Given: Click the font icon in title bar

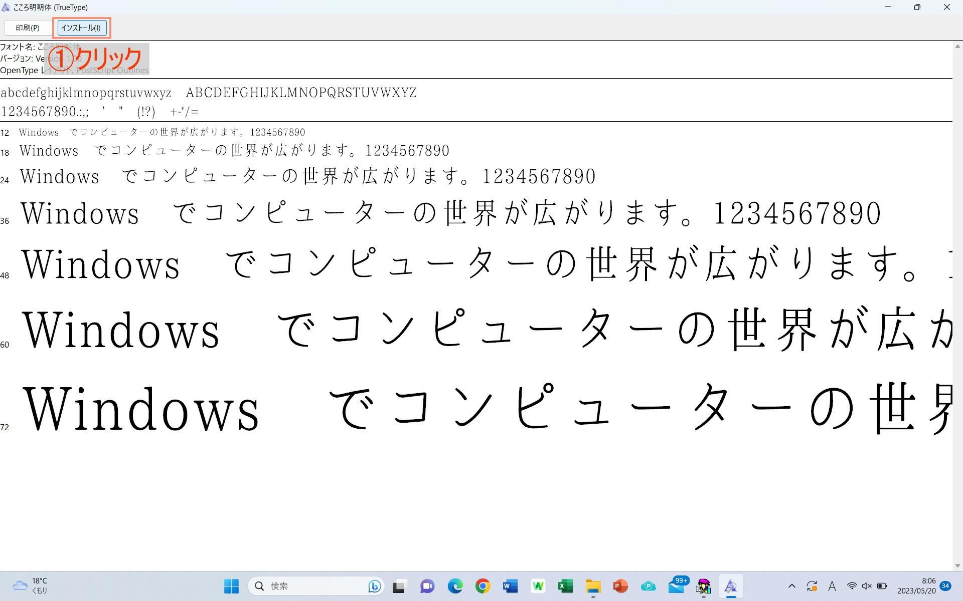Looking at the screenshot, I should (x=6, y=7).
